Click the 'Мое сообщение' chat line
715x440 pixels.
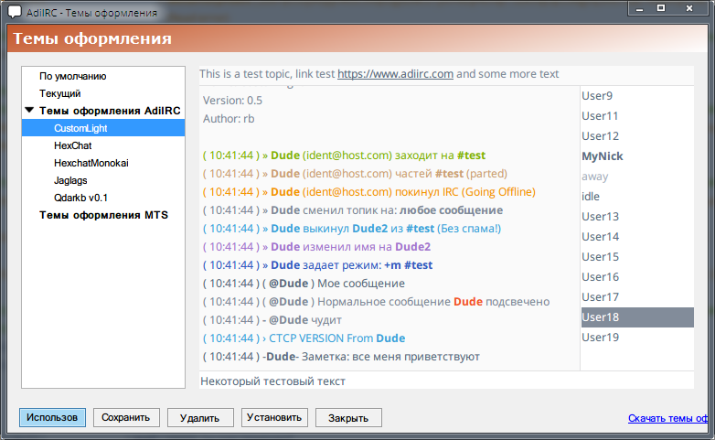tap(304, 283)
